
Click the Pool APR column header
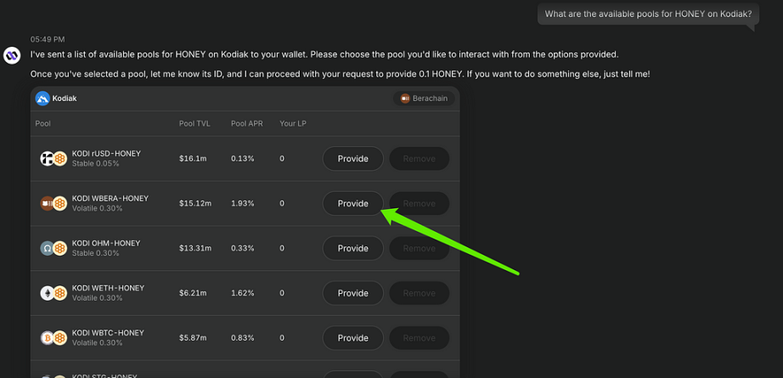coord(246,123)
